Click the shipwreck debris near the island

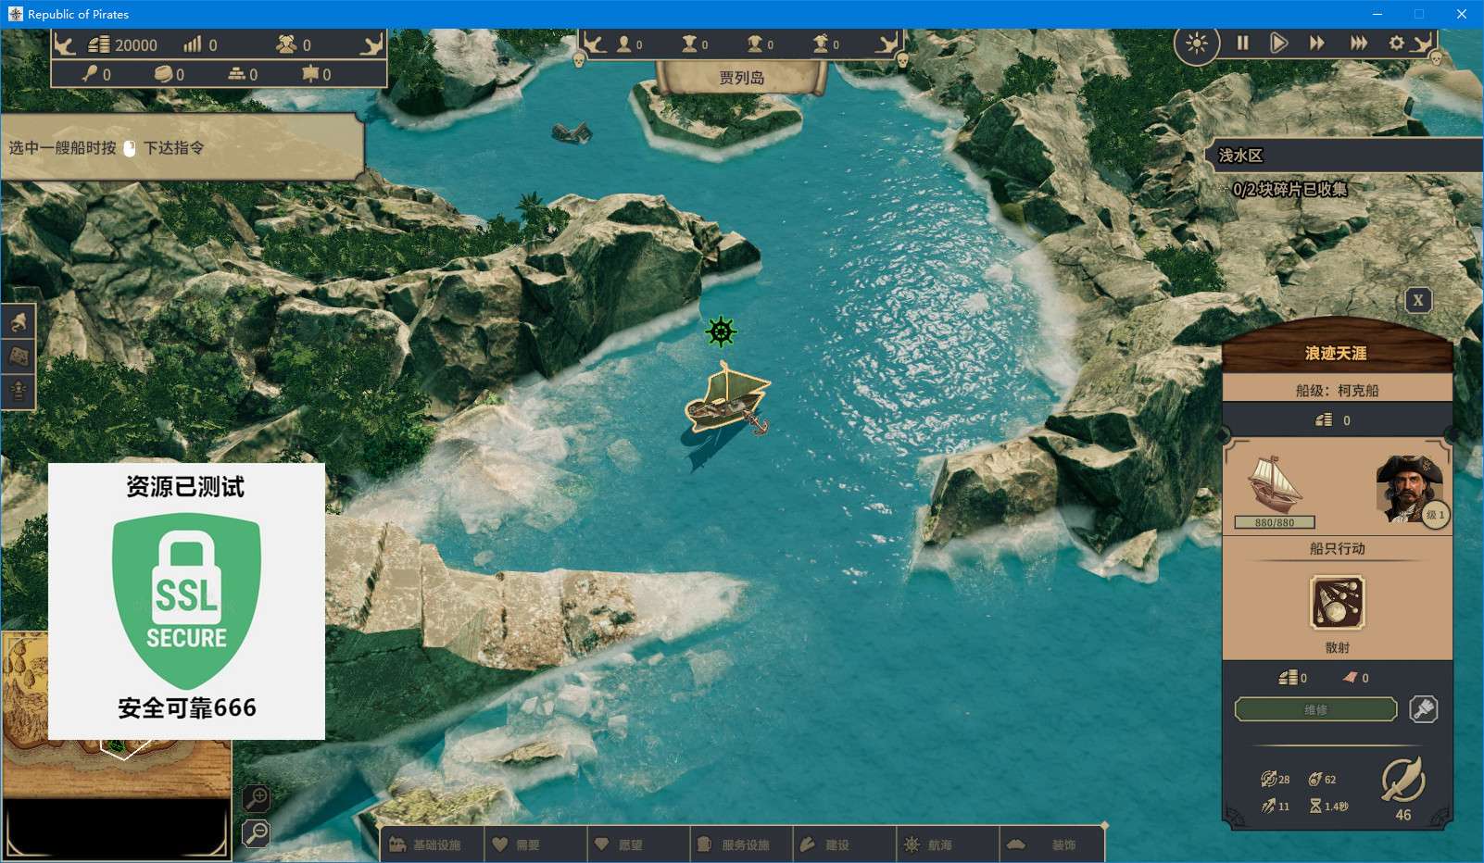coord(572,132)
